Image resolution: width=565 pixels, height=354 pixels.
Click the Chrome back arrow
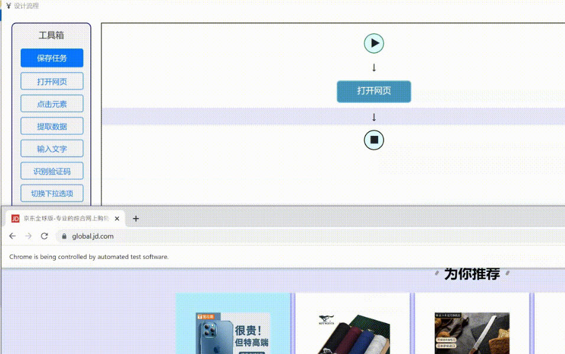[12, 236]
